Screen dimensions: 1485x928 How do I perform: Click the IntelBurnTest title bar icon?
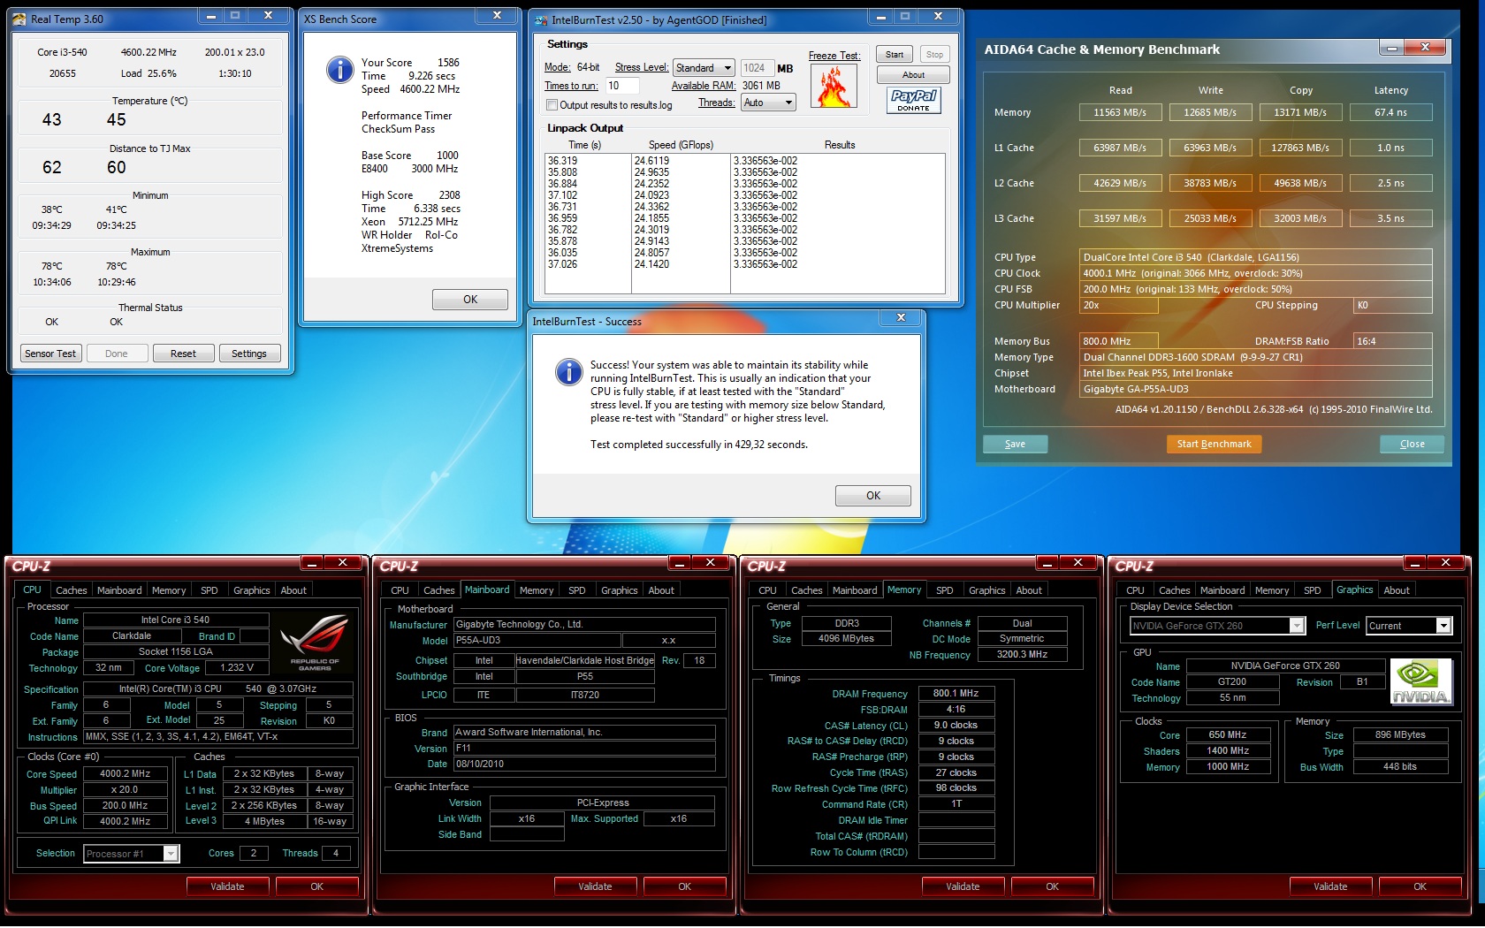point(541,20)
